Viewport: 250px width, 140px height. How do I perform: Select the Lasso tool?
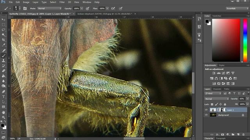coord(4,30)
